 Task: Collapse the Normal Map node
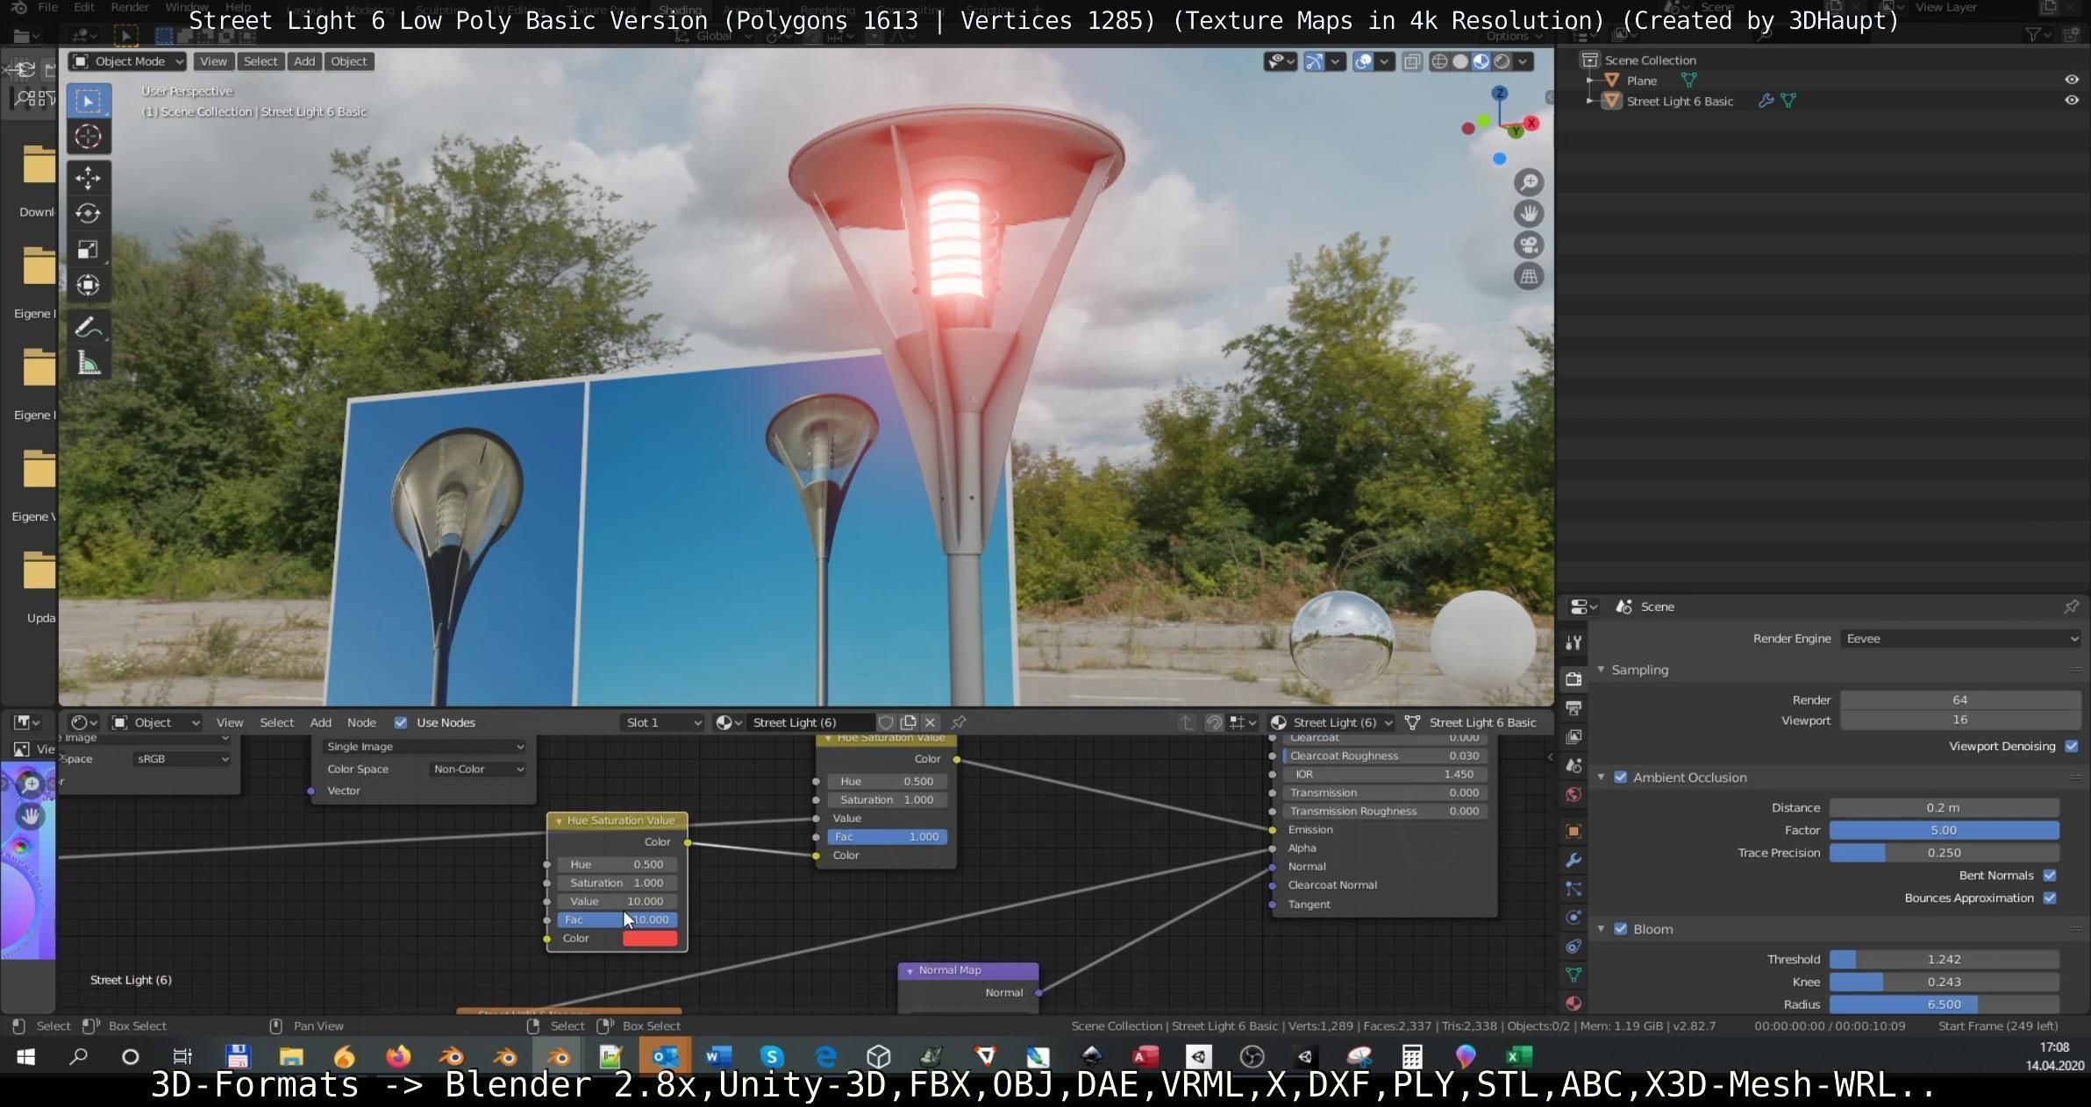910,971
